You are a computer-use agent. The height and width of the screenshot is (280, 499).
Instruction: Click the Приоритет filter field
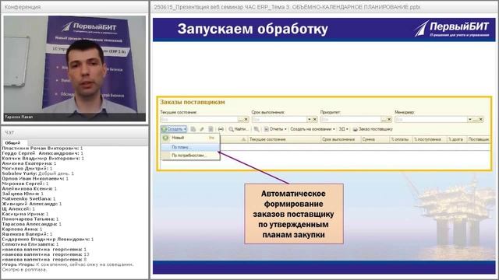pyautogui.click(x=351, y=119)
